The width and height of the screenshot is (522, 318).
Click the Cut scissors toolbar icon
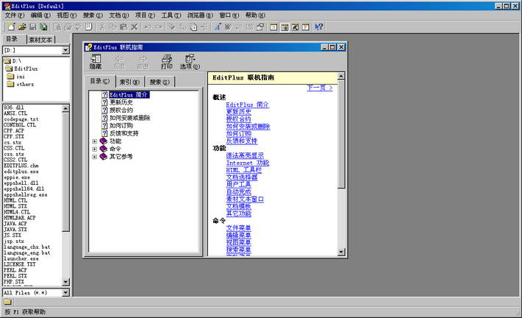(x=102, y=27)
